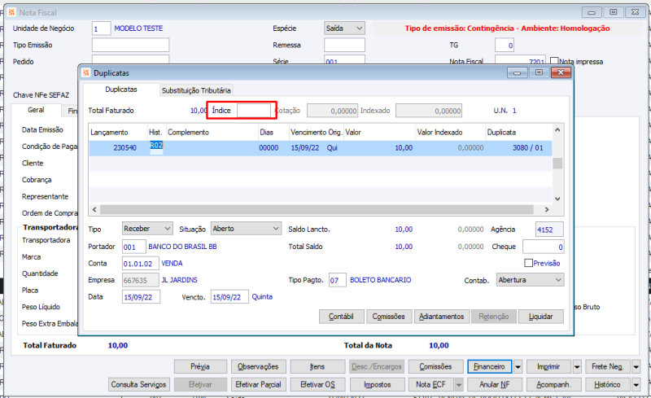Viewport: 651px width, 398px height.
Task: Expand the arrow beside Histórico button
Action: (x=636, y=385)
